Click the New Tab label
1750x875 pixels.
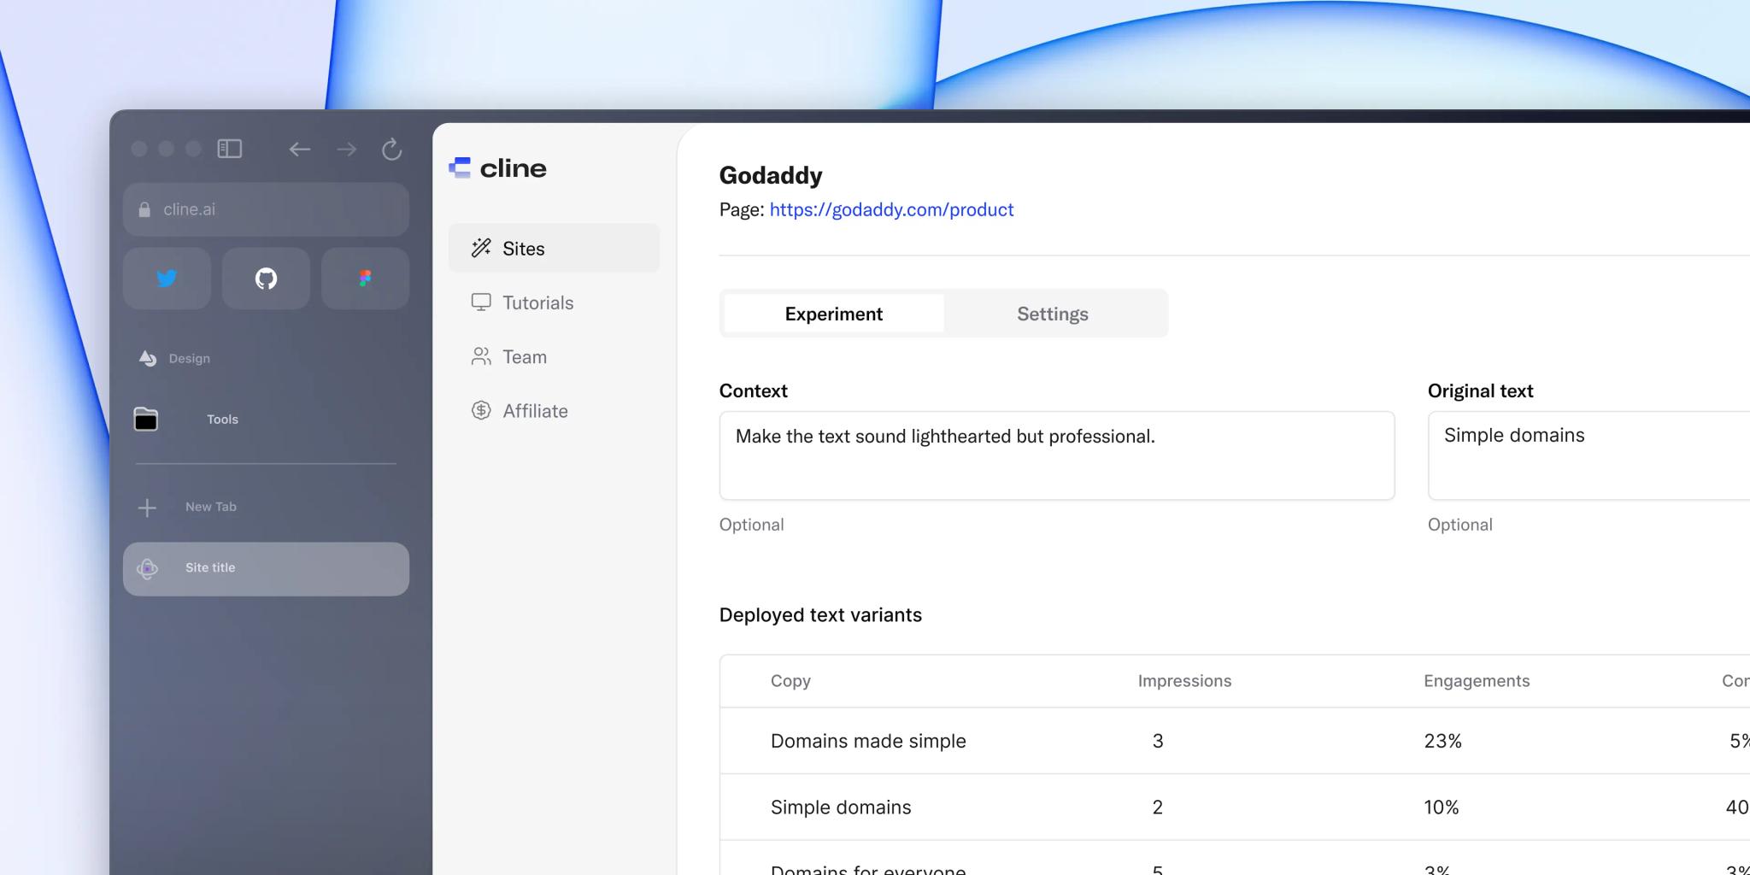(x=211, y=507)
